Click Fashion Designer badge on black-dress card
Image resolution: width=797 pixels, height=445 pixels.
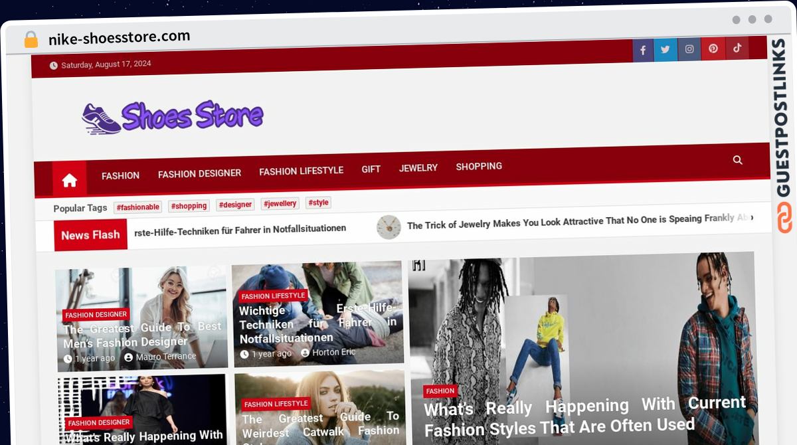(99, 422)
